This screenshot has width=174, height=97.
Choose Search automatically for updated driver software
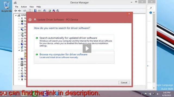click(74, 42)
